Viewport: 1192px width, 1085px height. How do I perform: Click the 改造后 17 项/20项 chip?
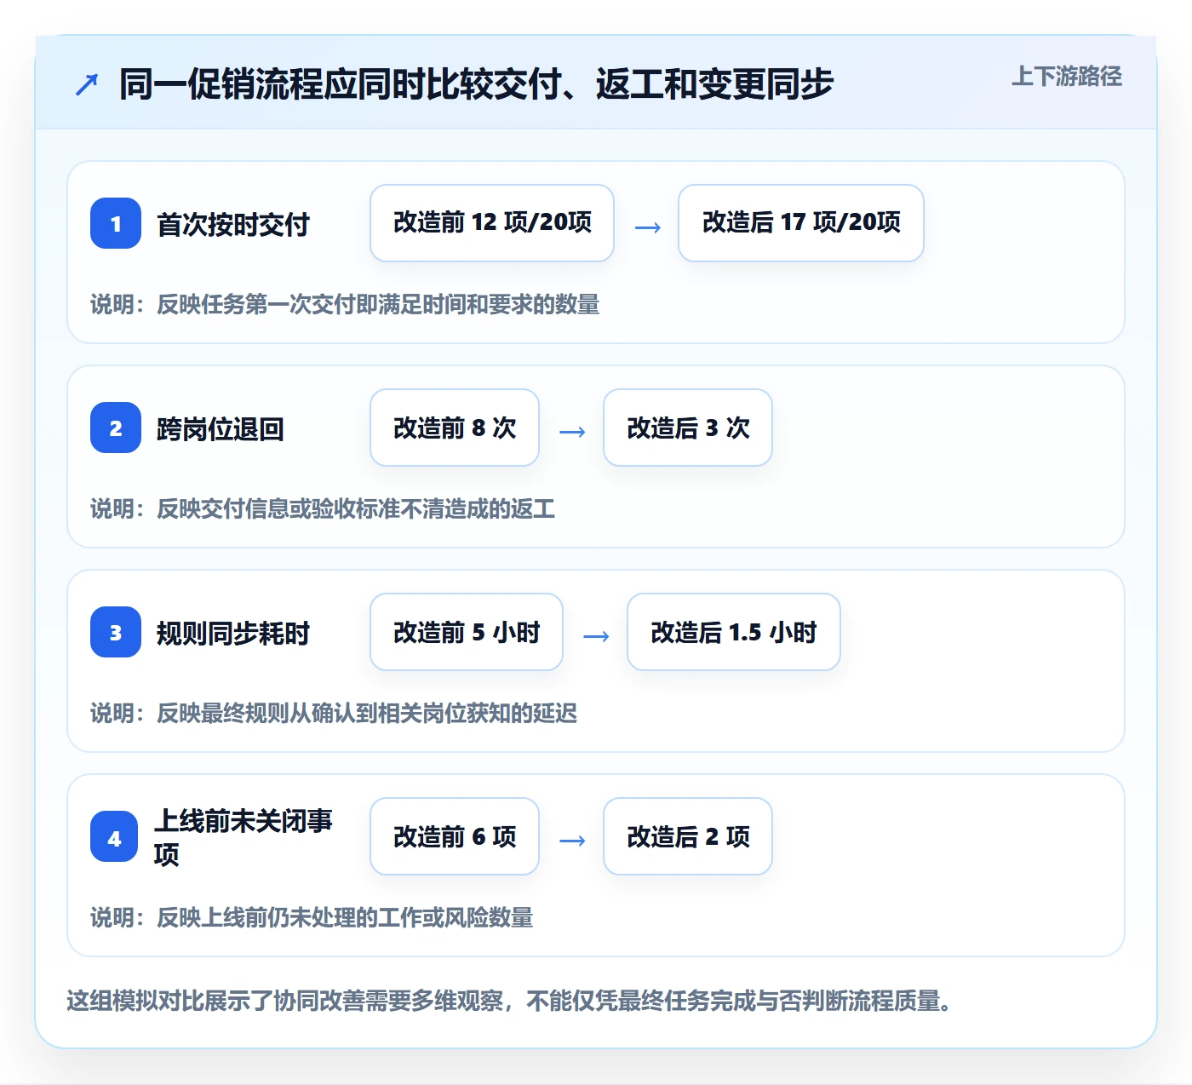pos(801,223)
